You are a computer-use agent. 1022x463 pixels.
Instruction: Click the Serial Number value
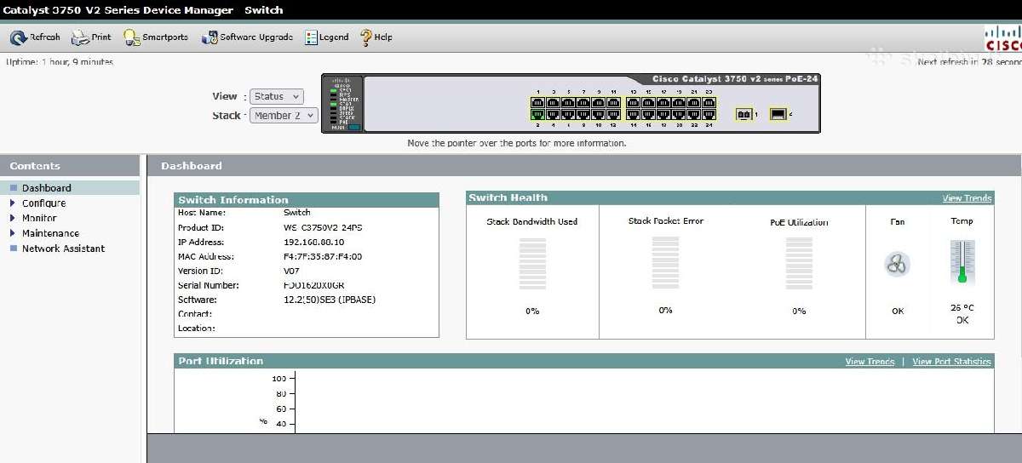[x=314, y=285]
